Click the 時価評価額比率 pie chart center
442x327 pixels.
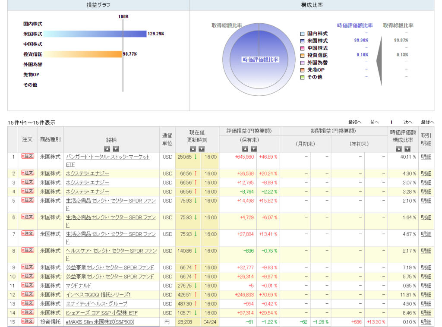(x=260, y=60)
